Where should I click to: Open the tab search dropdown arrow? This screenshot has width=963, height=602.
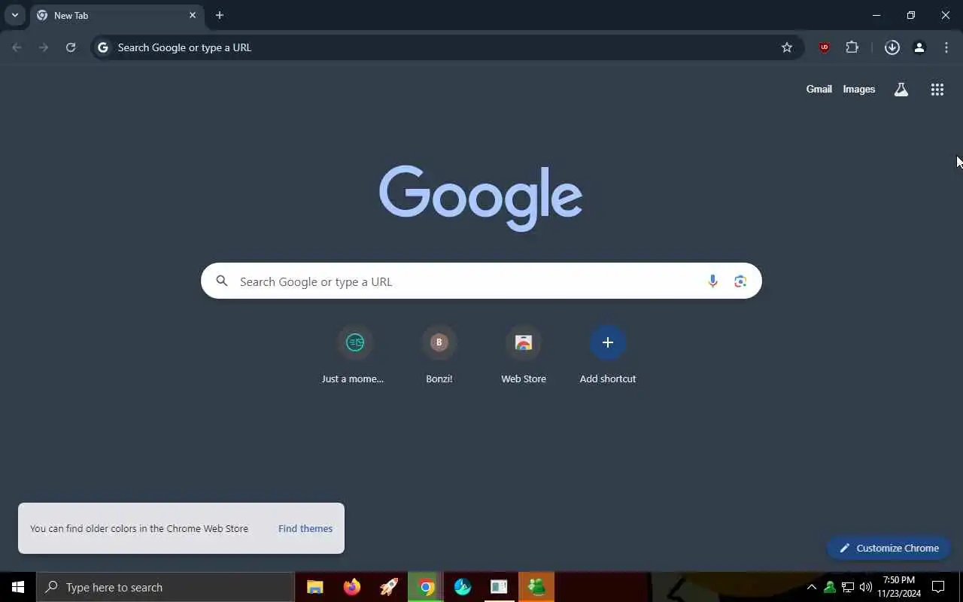tap(14, 15)
